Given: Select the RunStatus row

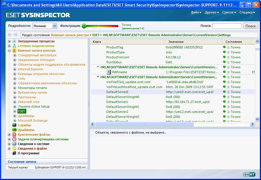Looking at the screenshot, I should point(173,62).
